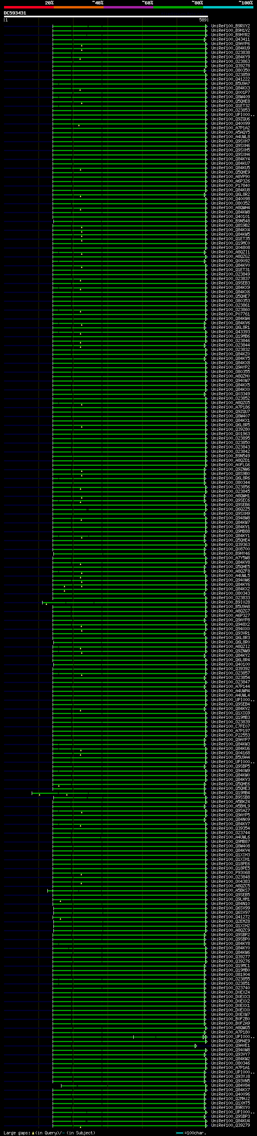Click the UniRef100_Q84KY2 label
Viewport: 257px width, 1136px height.
(230, 655)
